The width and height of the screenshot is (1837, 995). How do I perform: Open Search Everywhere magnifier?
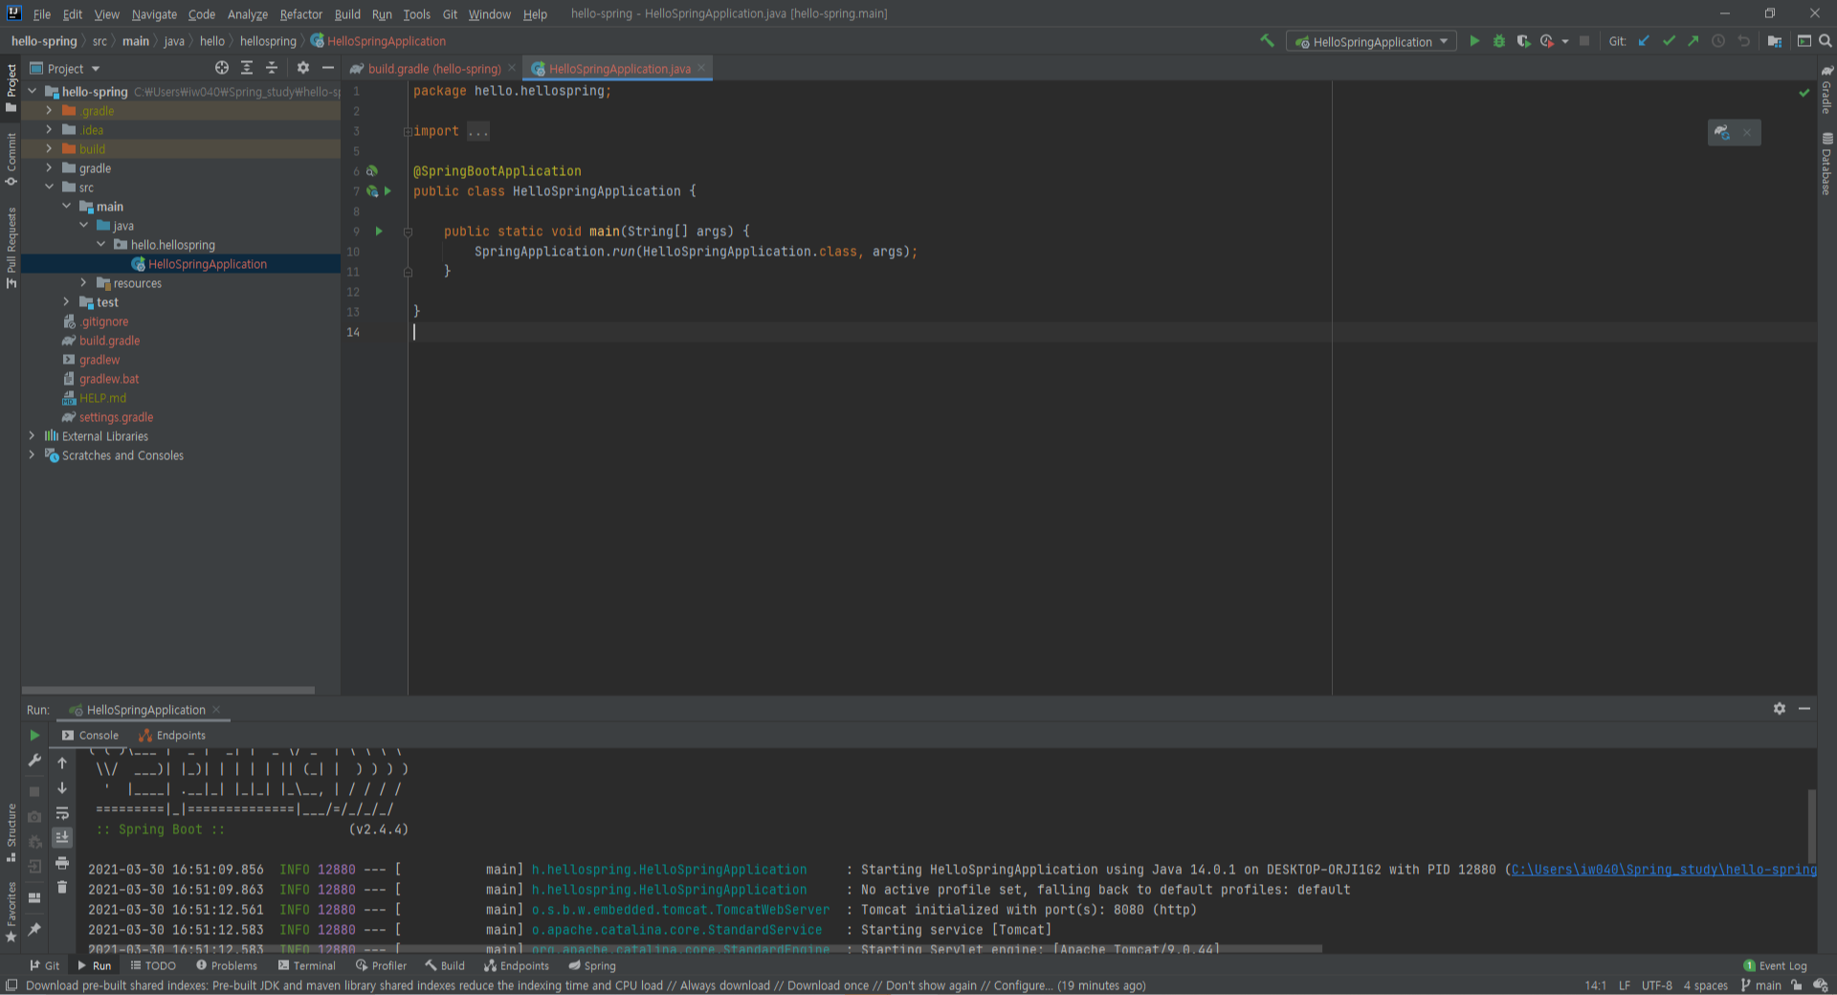(1825, 41)
